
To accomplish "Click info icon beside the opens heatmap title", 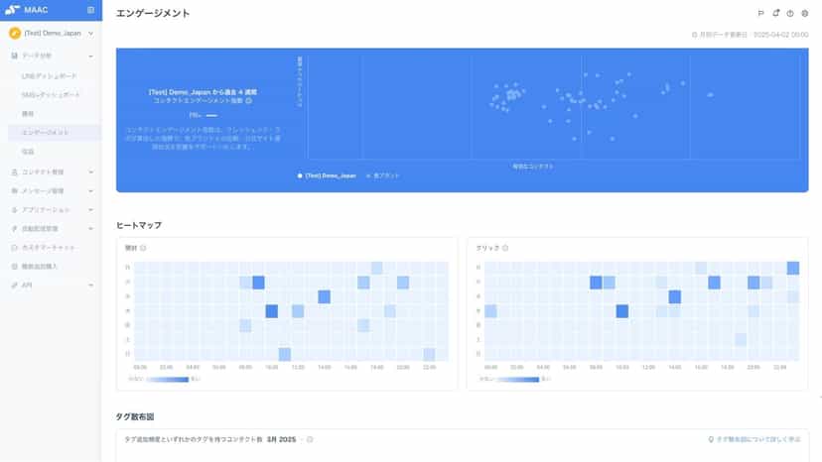I will click(143, 248).
